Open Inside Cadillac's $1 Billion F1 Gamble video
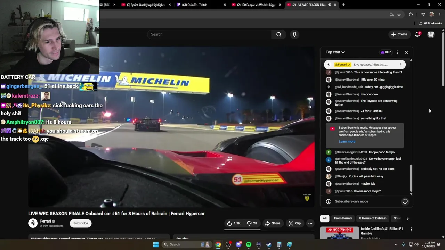The width and height of the screenshot is (445, 250). tap(382, 231)
